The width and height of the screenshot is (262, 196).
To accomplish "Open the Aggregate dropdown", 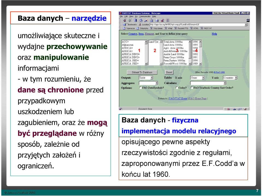I will click(148, 83).
